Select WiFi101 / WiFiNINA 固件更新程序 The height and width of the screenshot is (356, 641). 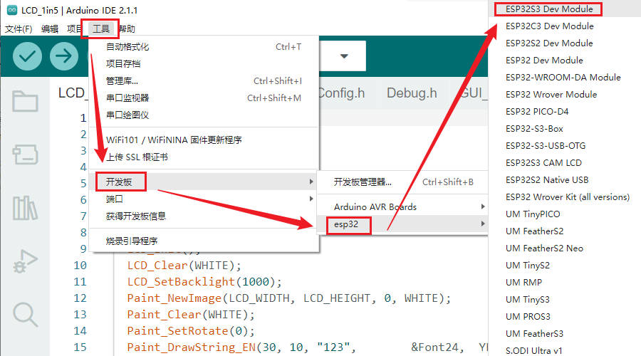pos(204,140)
